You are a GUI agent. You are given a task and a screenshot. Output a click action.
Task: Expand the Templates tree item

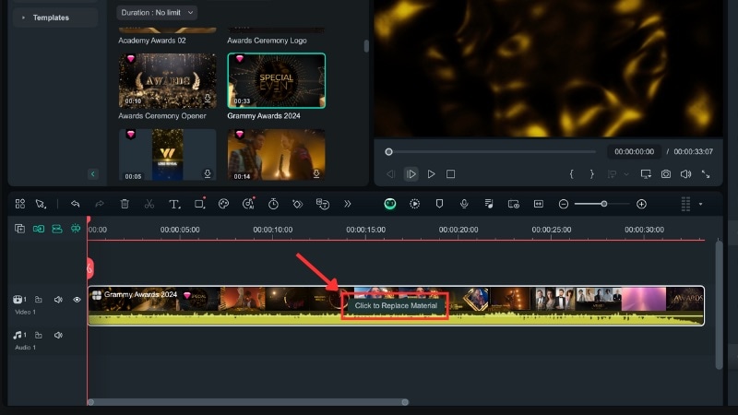pos(24,18)
